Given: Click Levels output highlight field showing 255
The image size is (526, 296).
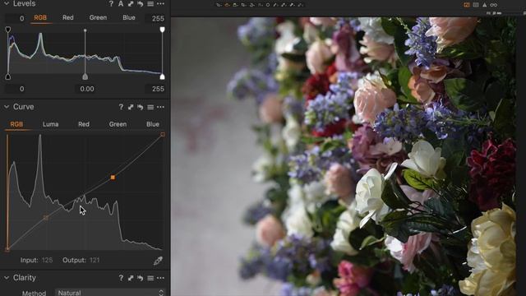Looking at the screenshot, I should pyautogui.click(x=155, y=18).
